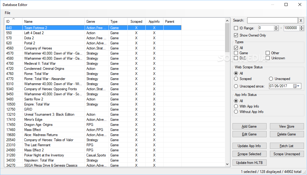
Task: Select the Saints Row 2 row
Action: (93, 99)
